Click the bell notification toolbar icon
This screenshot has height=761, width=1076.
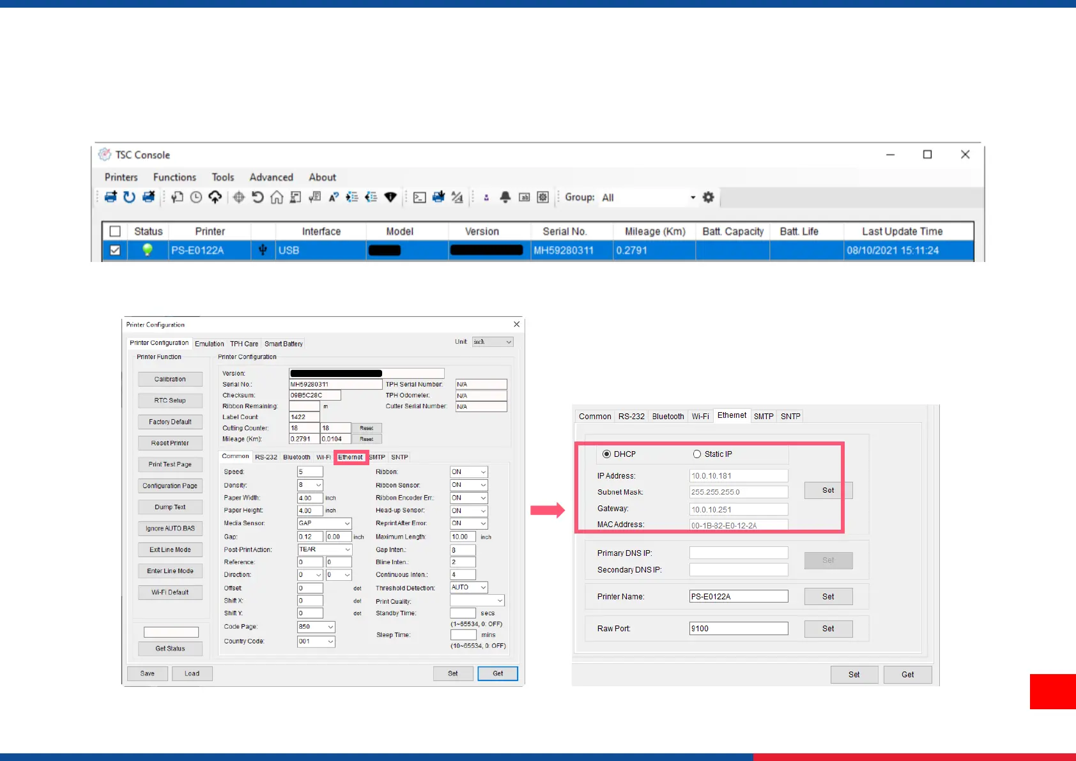[x=505, y=197]
